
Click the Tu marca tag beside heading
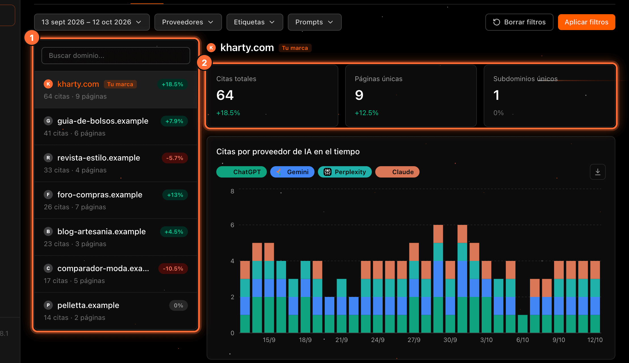pyautogui.click(x=295, y=48)
